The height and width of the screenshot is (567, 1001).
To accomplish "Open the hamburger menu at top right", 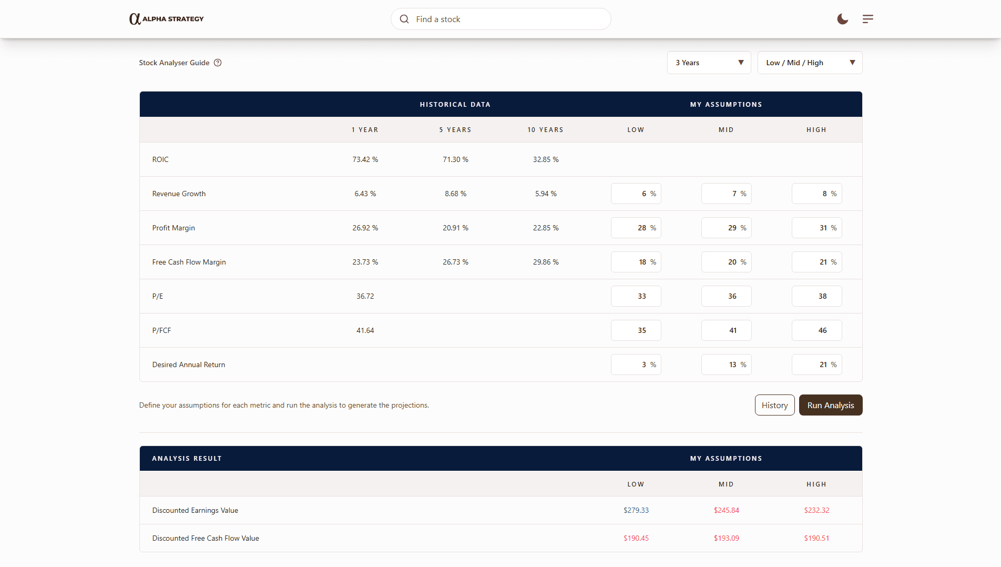I will 868,19.
